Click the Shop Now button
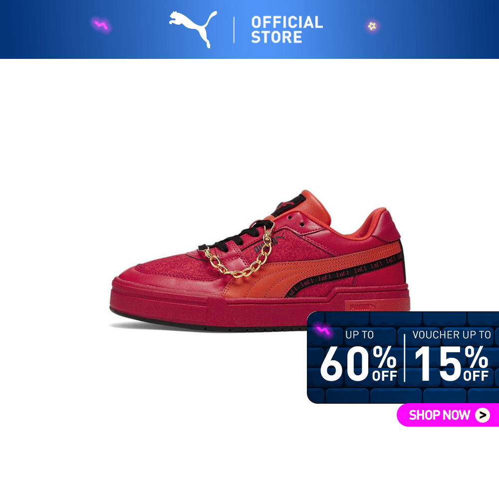This screenshot has width=499, height=499. pos(448,415)
